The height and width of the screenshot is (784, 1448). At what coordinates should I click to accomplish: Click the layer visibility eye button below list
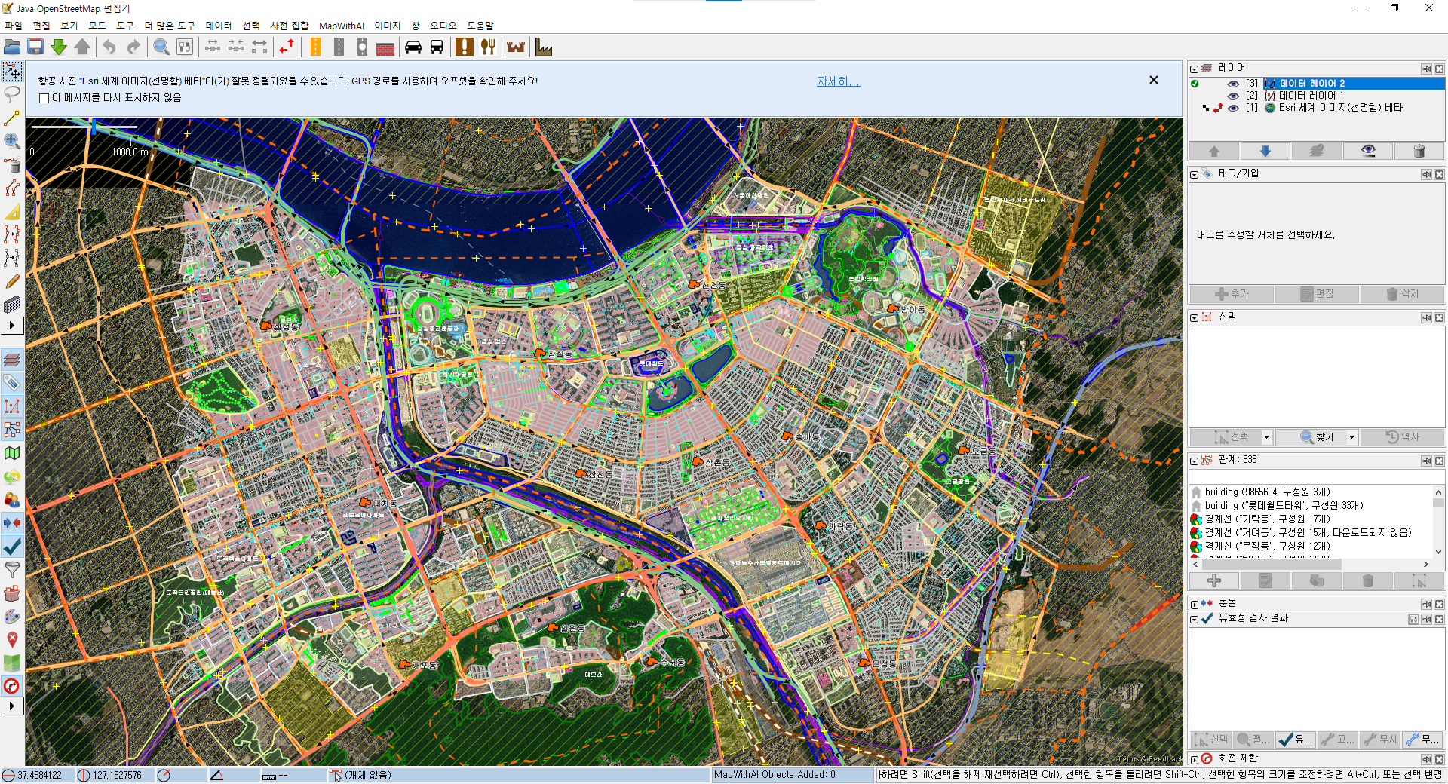tap(1368, 151)
